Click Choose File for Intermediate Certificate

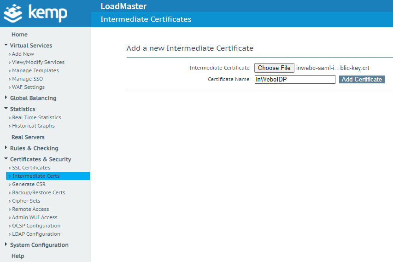coord(274,68)
